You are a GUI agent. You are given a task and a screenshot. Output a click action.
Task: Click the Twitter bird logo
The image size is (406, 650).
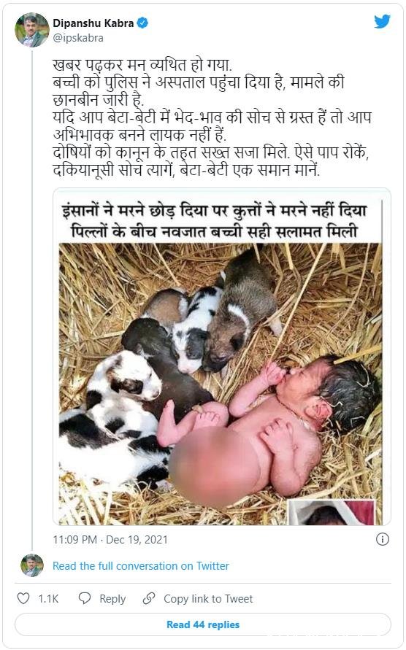[382, 22]
